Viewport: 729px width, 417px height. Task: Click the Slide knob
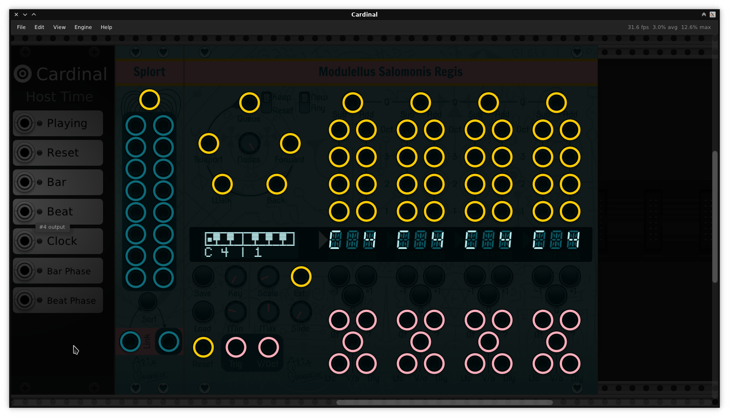pos(301,312)
